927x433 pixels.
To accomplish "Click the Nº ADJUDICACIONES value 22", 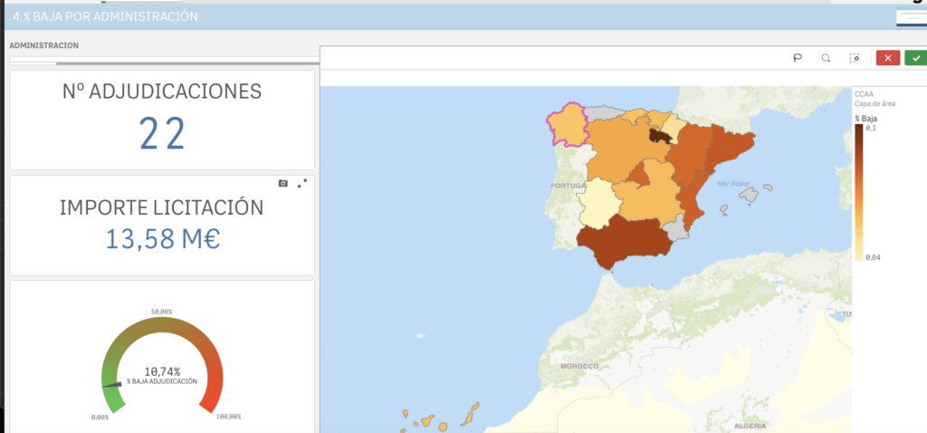I will 163,133.
